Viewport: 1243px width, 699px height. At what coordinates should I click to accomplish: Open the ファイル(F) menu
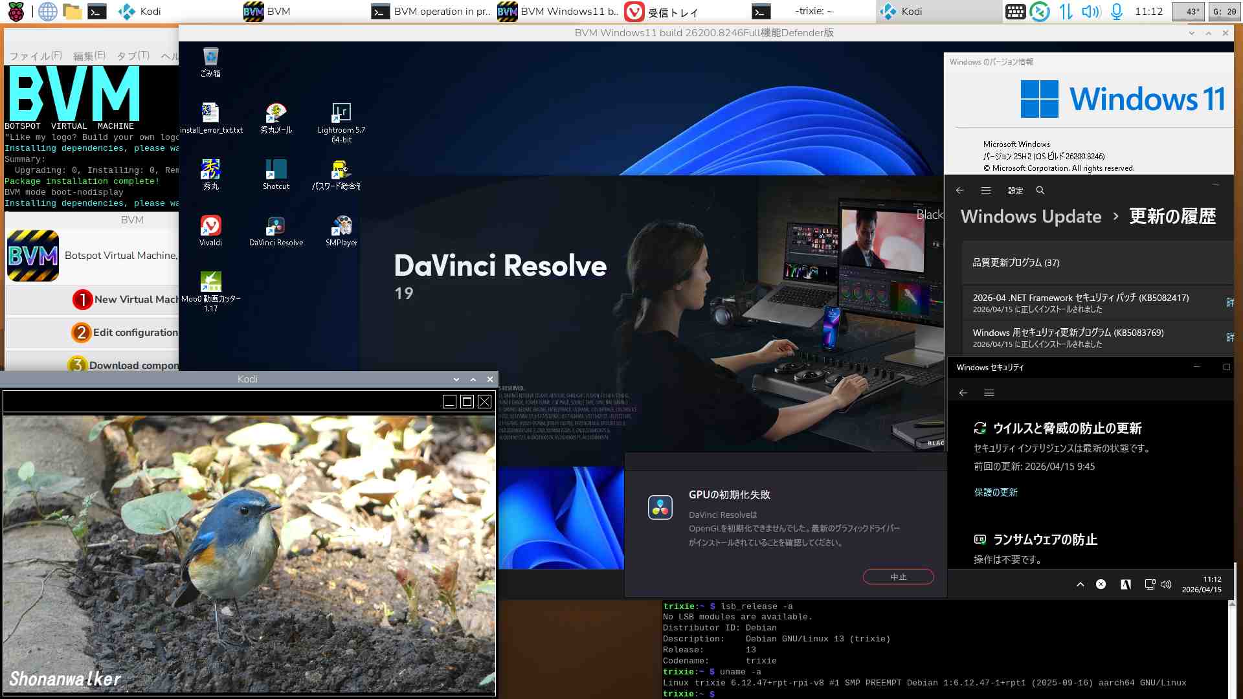(x=36, y=56)
